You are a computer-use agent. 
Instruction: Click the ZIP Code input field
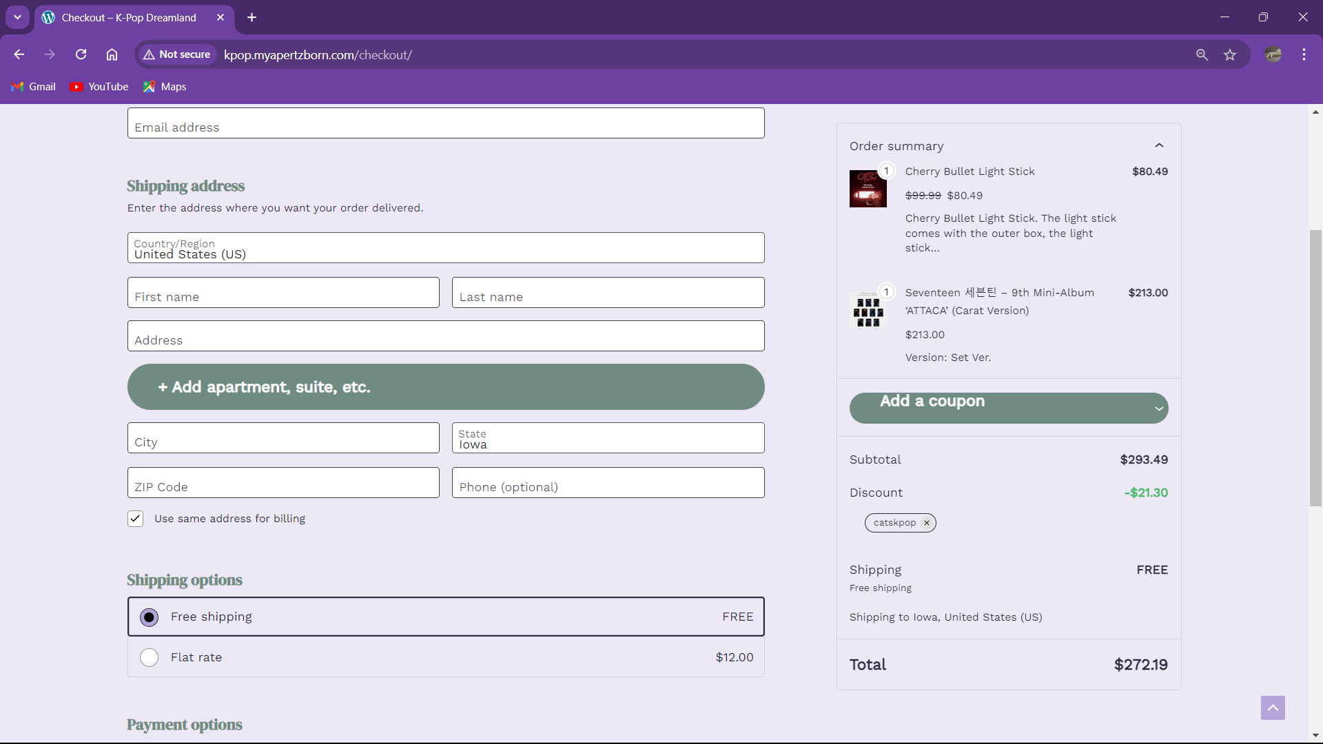(283, 483)
